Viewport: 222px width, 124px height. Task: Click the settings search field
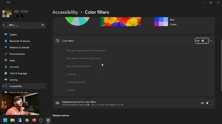click(x=24, y=25)
